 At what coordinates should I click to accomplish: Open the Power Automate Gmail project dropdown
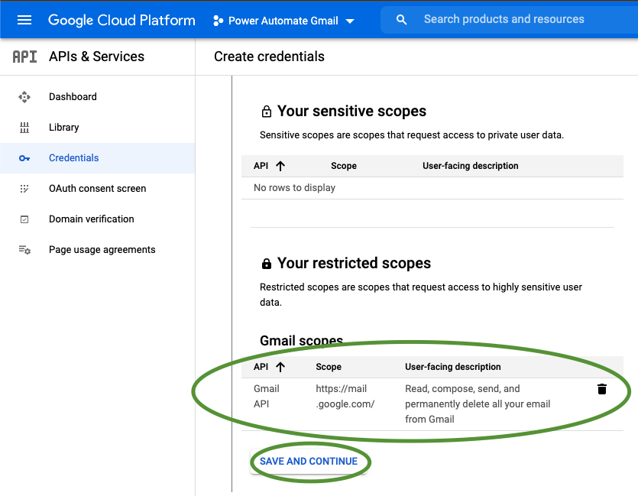[283, 21]
